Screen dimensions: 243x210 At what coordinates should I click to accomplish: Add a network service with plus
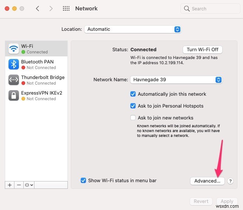(10, 185)
